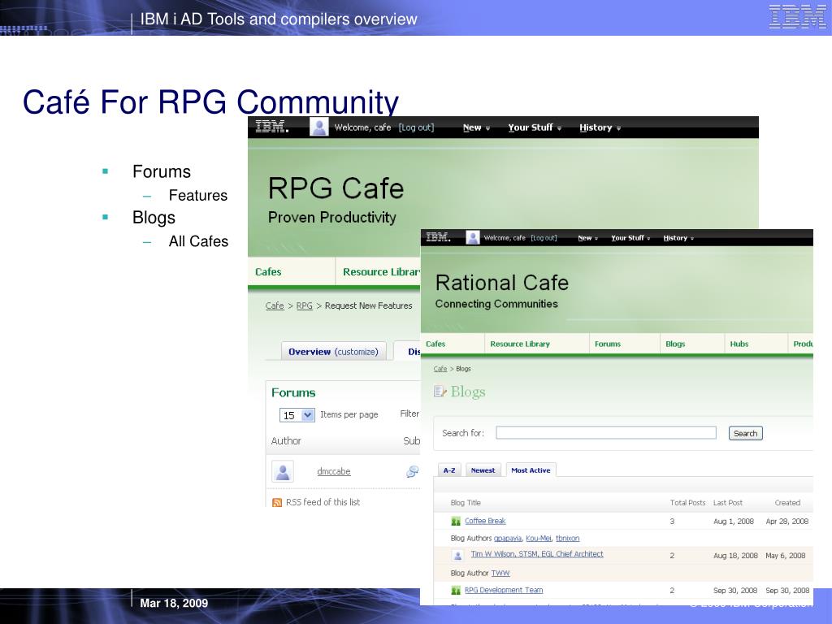Open the New menu in Rational Cafe
This screenshot has height=624, width=832.
click(588, 238)
